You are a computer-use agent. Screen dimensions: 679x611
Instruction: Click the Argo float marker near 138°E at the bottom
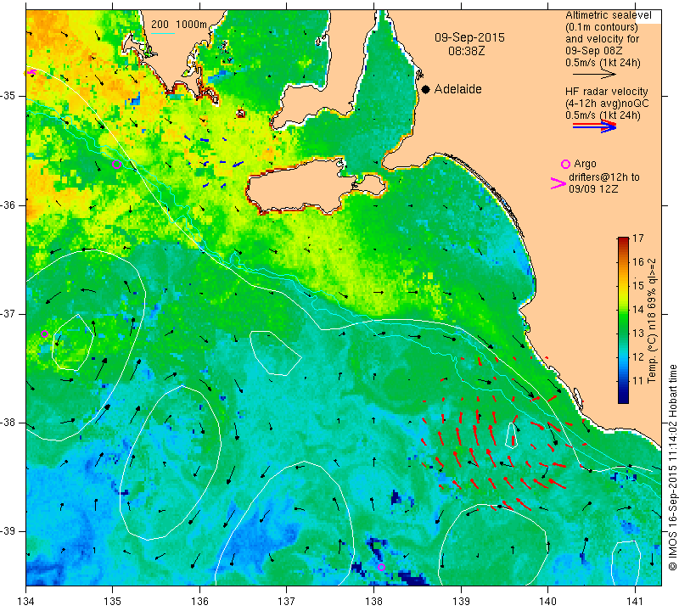[x=381, y=567]
